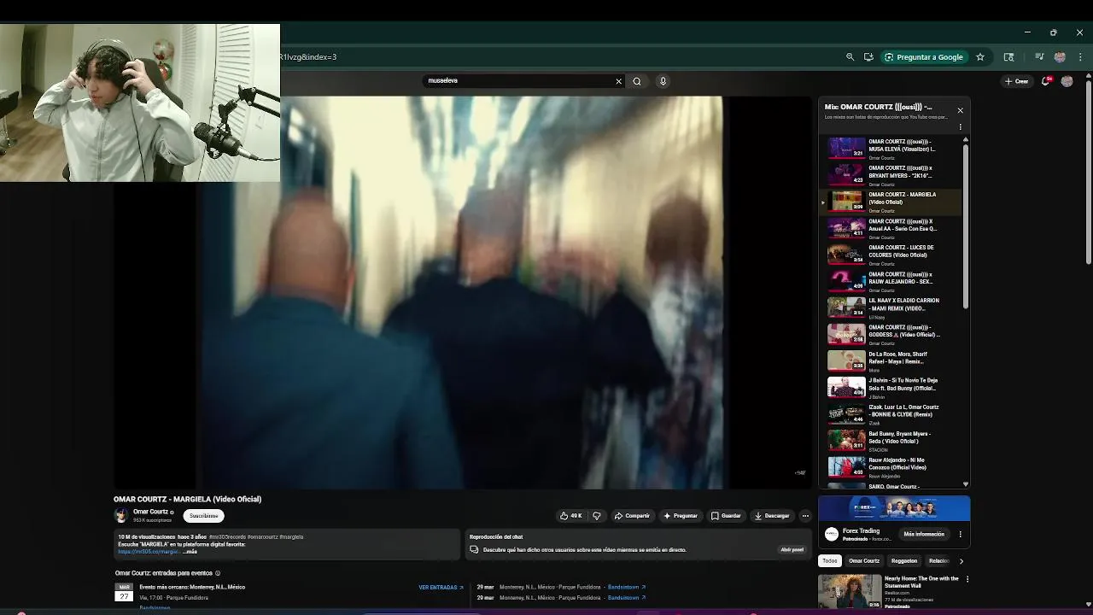This screenshot has height=615, width=1093.
Task: Click 'Más información' on Forex Trading ad
Action: (x=924, y=535)
